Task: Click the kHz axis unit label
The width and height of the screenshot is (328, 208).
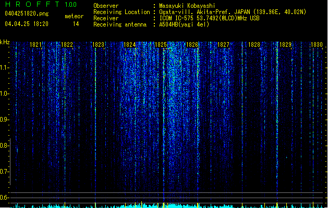Action: tap(5, 42)
